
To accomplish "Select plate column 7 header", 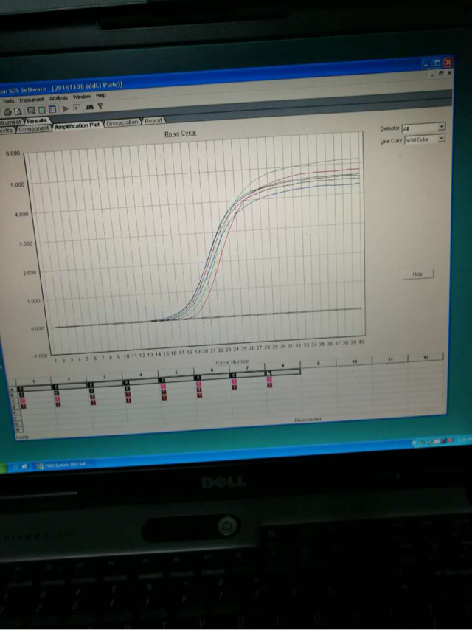I will 247,367.
